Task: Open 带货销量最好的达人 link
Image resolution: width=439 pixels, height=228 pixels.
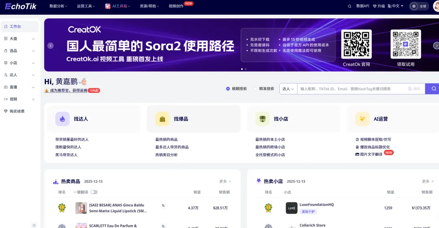Action: 72,139
